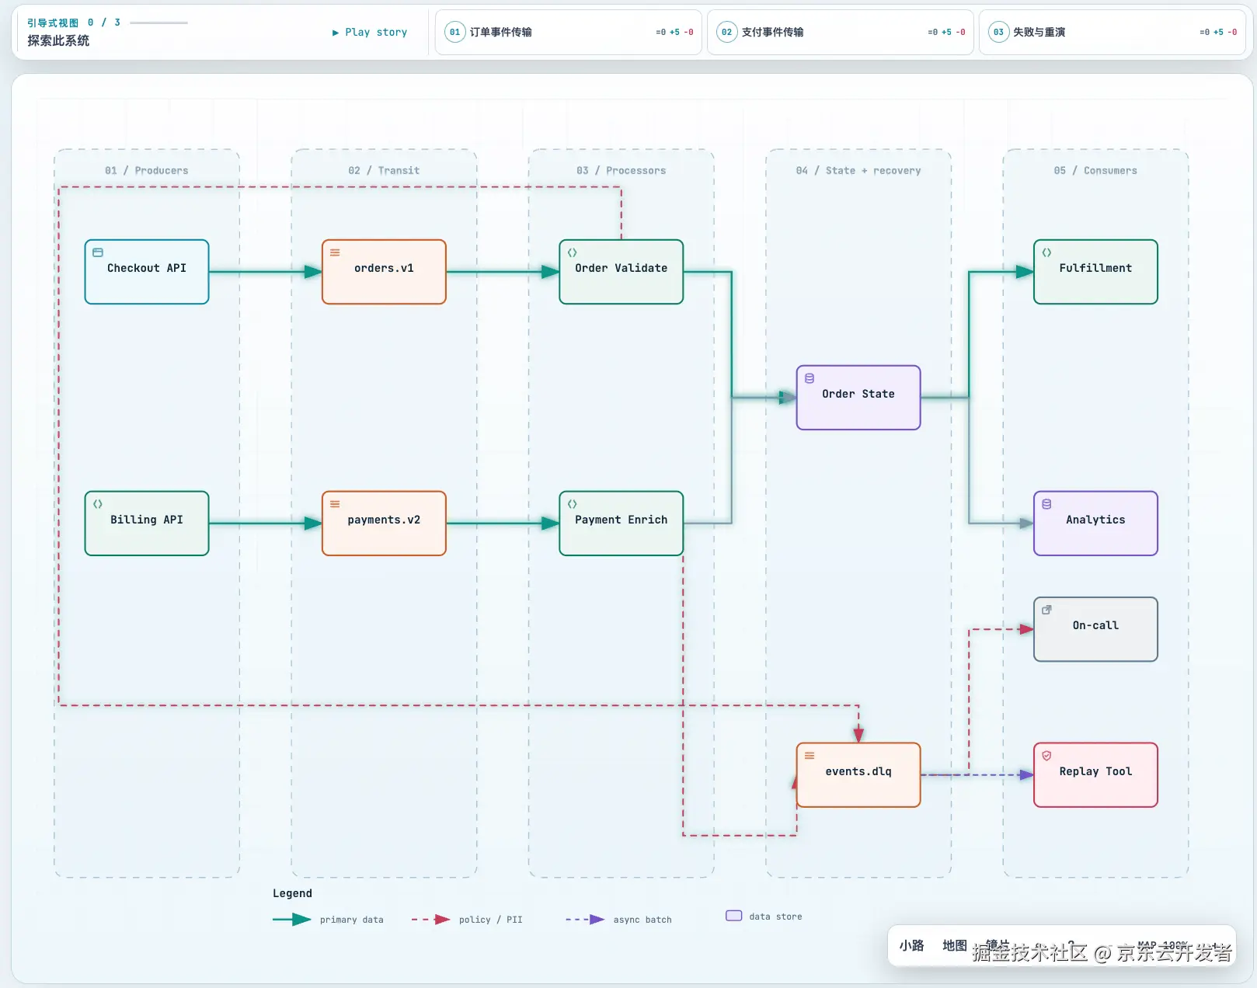The height and width of the screenshot is (988, 1257).
Task: Click the 探索此系统 title
Action: [58, 40]
